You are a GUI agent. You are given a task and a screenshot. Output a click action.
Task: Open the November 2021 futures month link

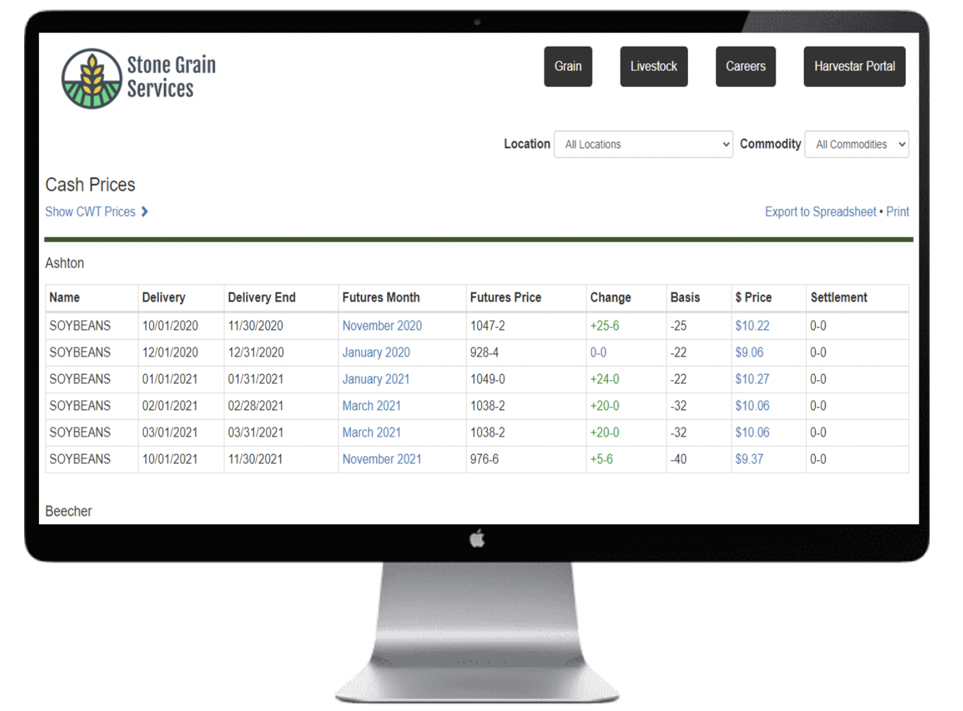tap(382, 459)
